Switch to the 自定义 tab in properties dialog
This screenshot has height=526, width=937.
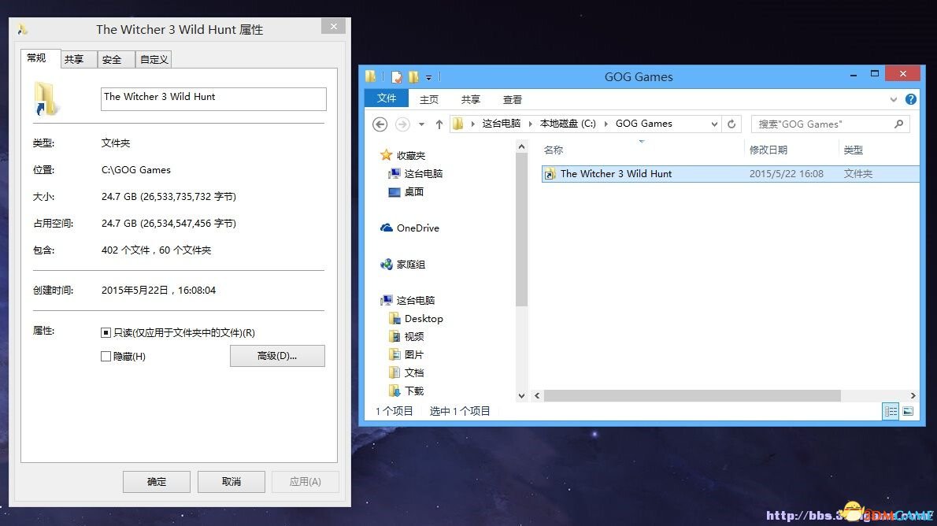pos(154,59)
